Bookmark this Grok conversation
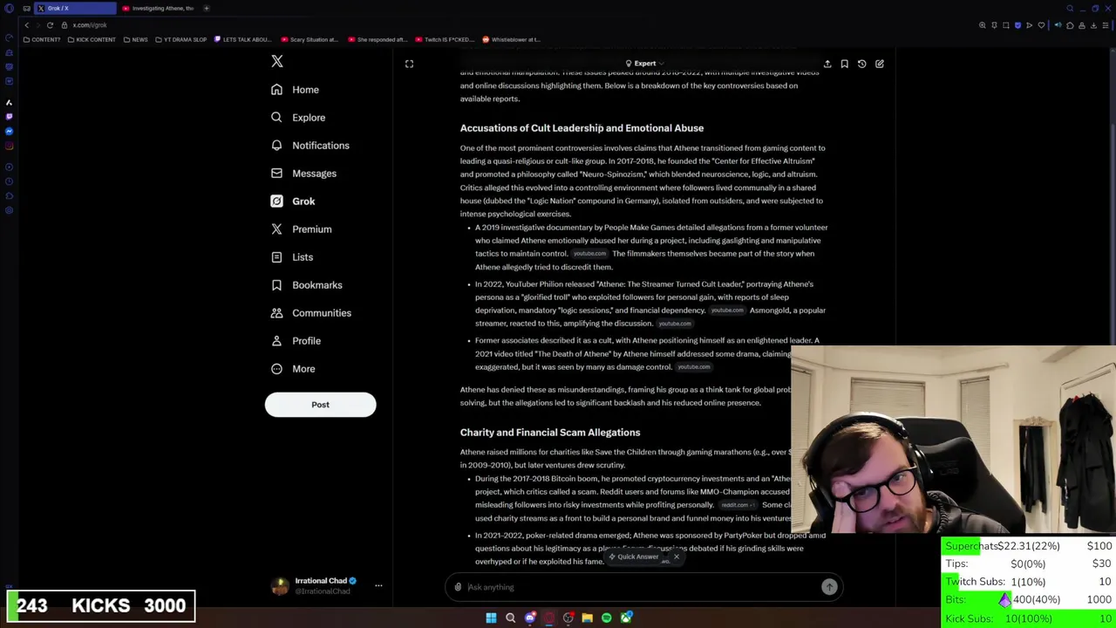 click(x=844, y=64)
